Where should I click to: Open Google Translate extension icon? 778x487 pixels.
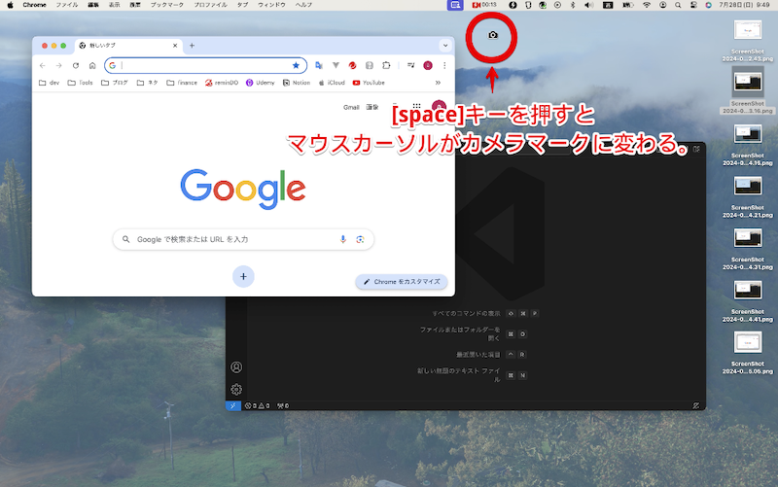point(319,65)
